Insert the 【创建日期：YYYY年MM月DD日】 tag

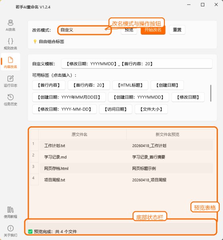[x=69, y=97]
